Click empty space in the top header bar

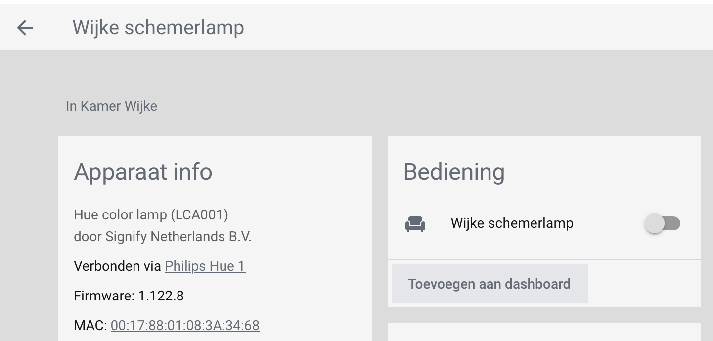click(x=470, y=28)
